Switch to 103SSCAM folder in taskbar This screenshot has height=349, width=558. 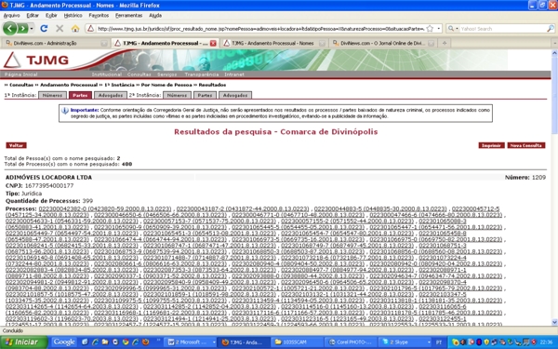[298, 342]
